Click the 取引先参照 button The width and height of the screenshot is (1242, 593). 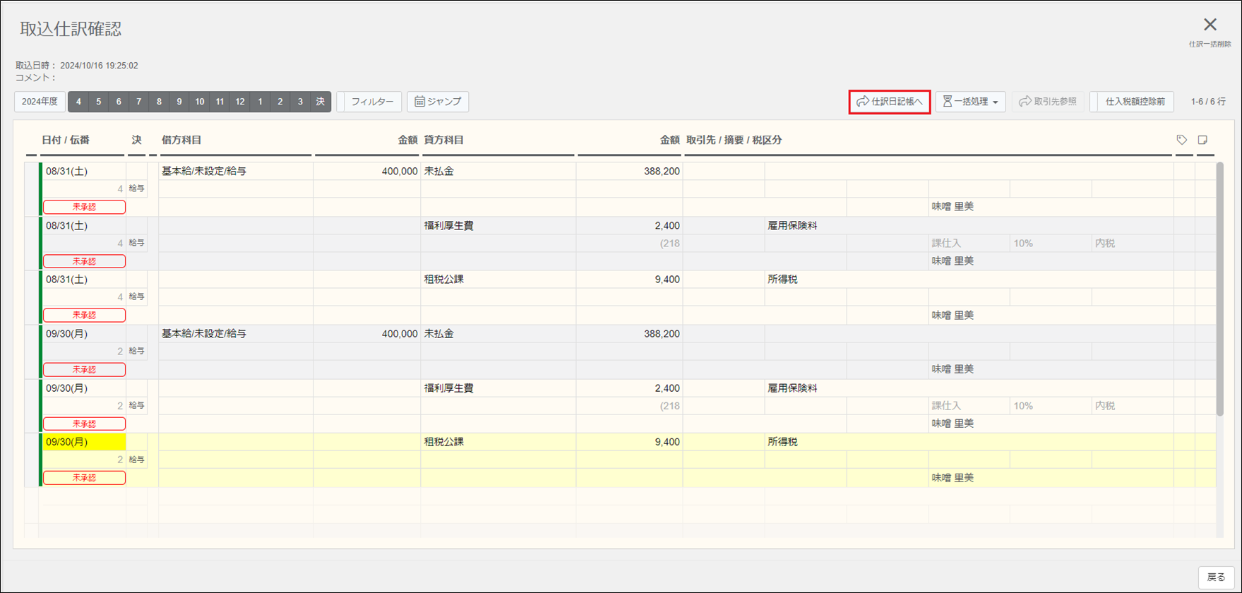click(1048, 102)
